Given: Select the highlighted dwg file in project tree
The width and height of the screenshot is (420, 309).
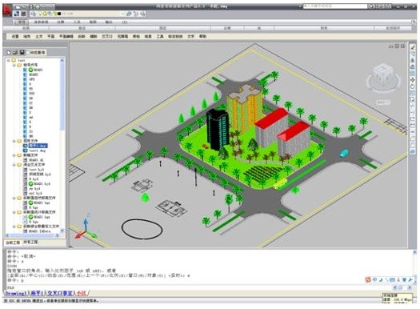Looking at the screenshot, I should pos(38,146).
